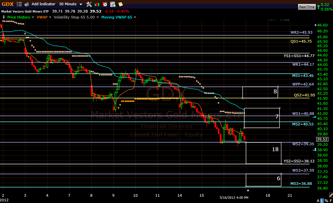Click the WR2=45.93 pivot label

[x=301, y=32]
